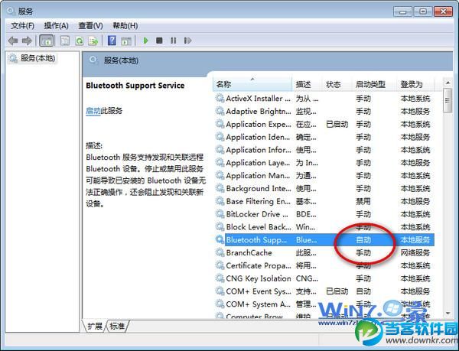This screenshot has height=351, width=459.
Task: Click gear icon of Base Filtering Engine row
Action: point(220,201)
